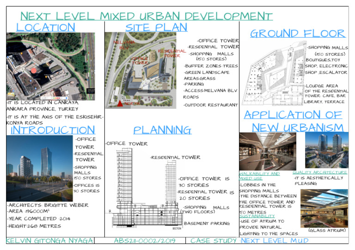Click 'Offices is 30 stories' in Introduction
Screen dimensions: 355x250
pos(87,188)
